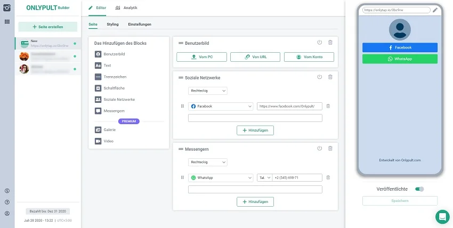Toggle the Veröffentlichte publish switch
This screenshot has height=228, width=453.
419,189
